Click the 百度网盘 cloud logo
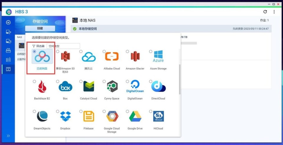283x145 pixels. (x=42, y=56)
